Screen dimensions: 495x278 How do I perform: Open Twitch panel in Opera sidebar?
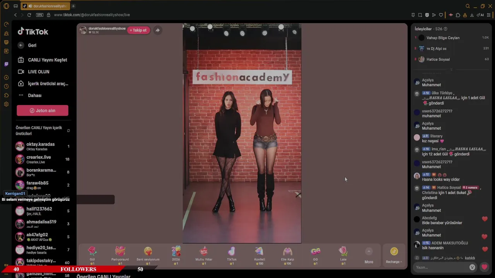[6, 64]
